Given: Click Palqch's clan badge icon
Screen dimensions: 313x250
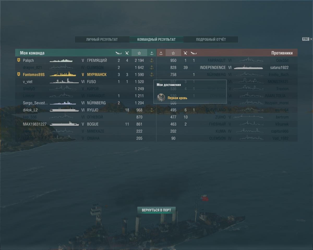Looking at the screenshot, I should (x=19, y=60).
